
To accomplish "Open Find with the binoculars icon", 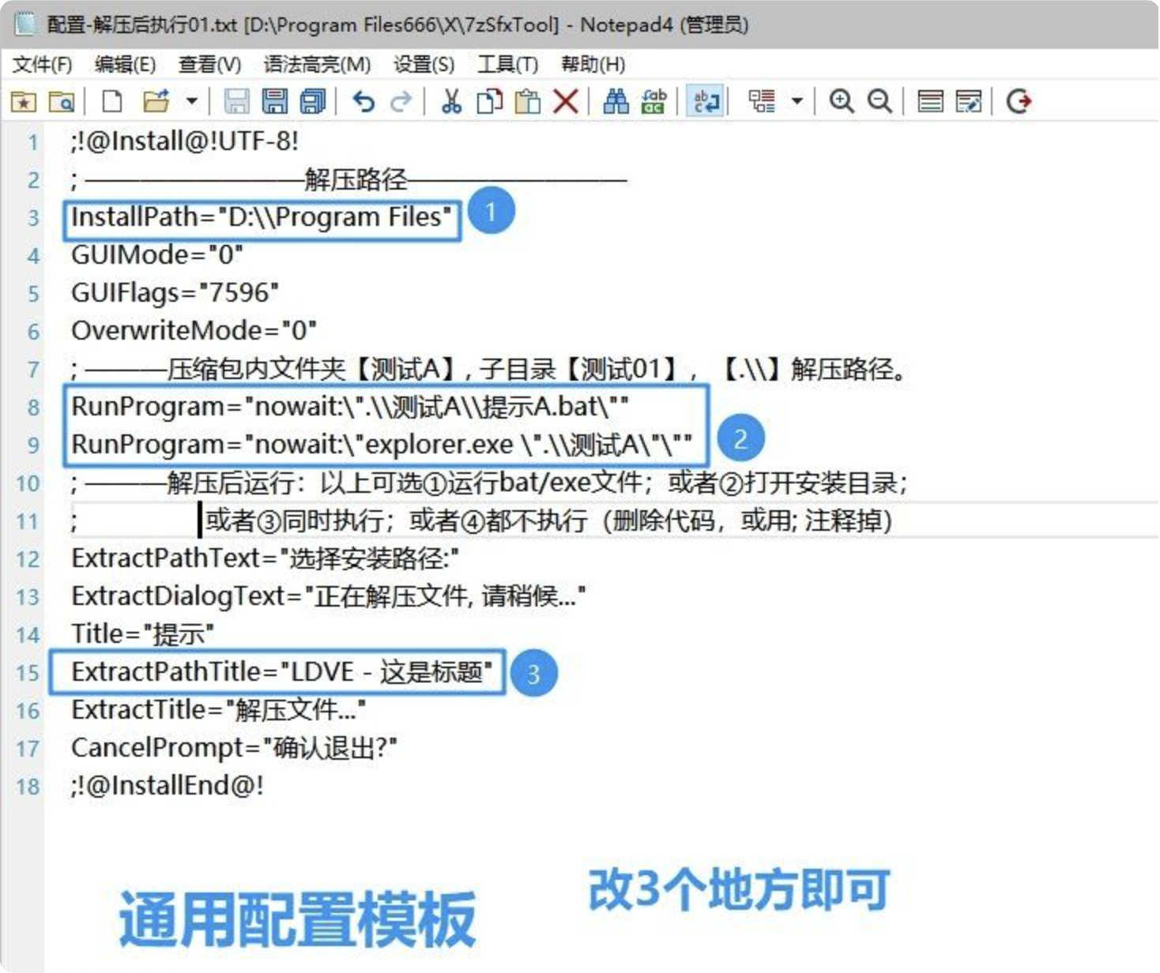I will click(x=616, y=101).
